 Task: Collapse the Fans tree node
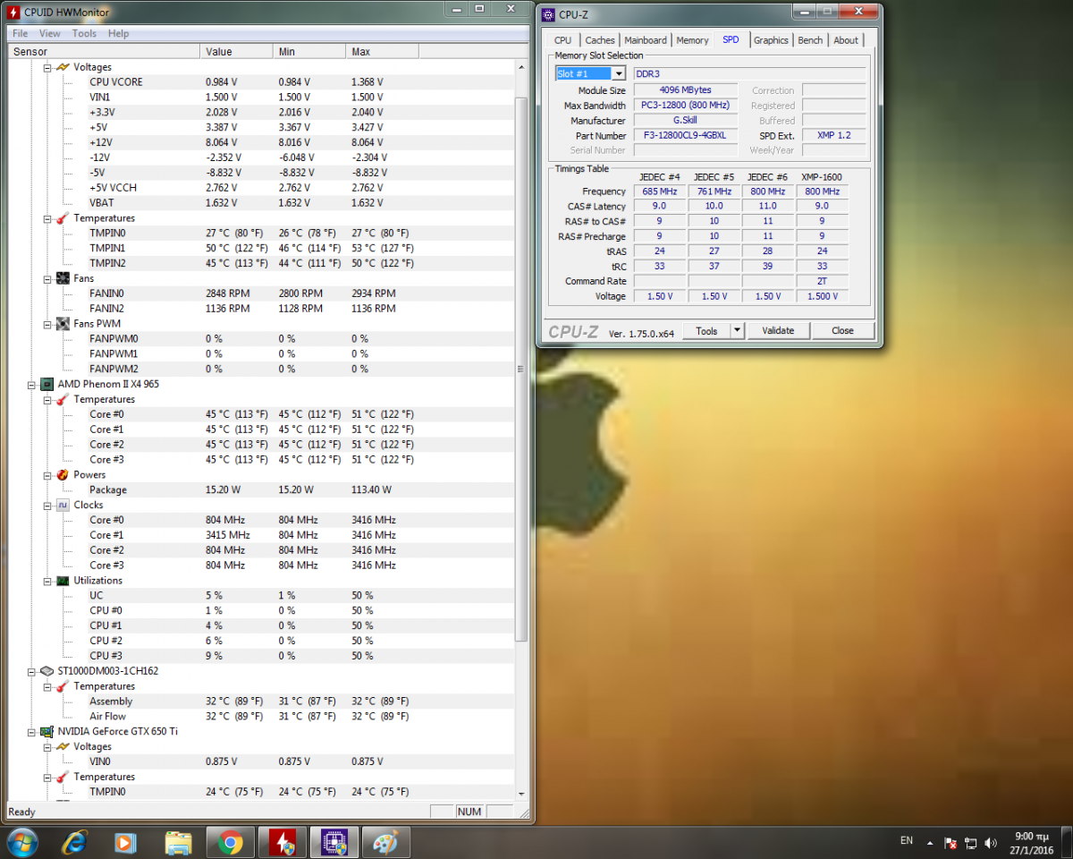47,278
